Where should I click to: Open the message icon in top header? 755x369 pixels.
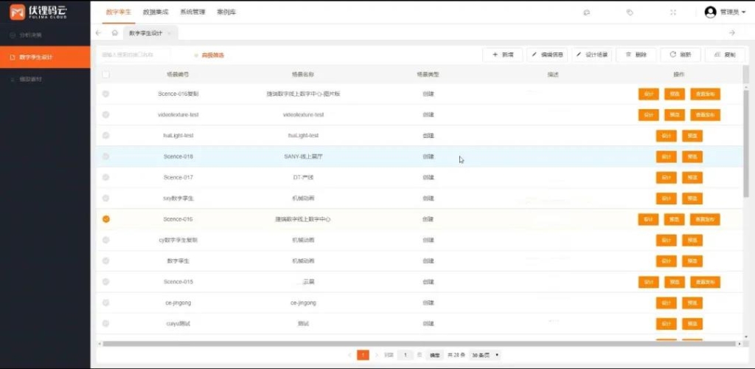point(587,13)
